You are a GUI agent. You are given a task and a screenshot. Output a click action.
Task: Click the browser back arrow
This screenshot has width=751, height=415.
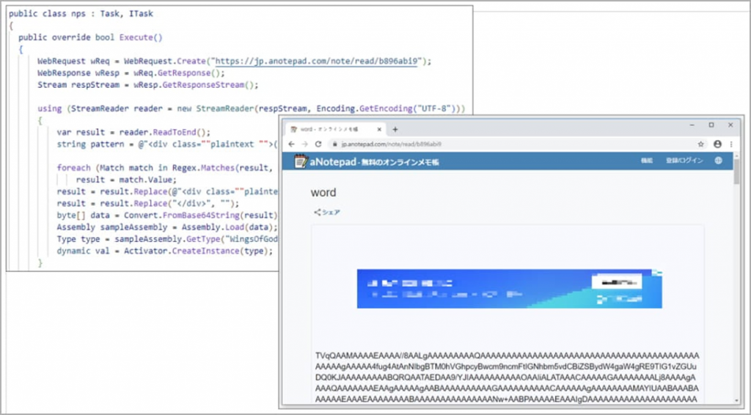[290, 144]
